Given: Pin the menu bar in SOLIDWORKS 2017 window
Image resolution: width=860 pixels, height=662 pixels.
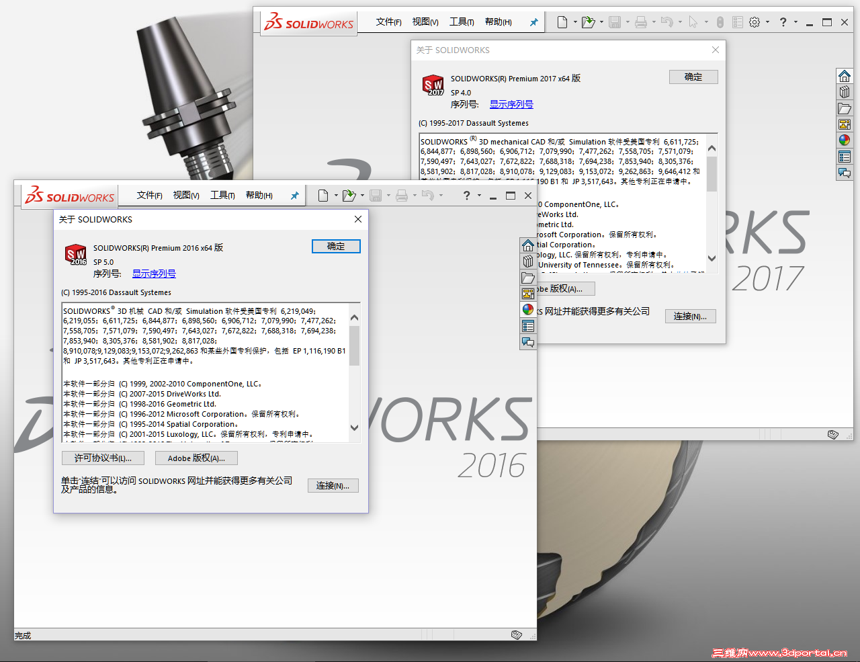Looking at the screenshot, I should point(533,22).
